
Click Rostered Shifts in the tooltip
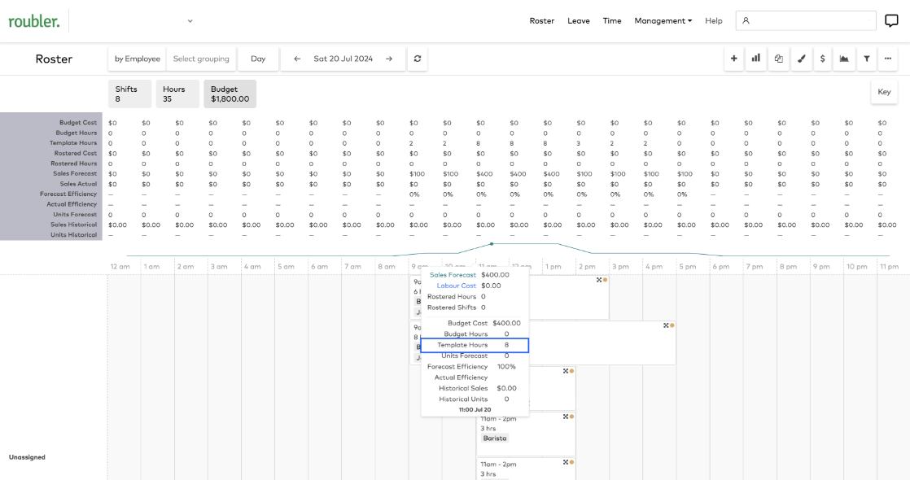[452, 308]
